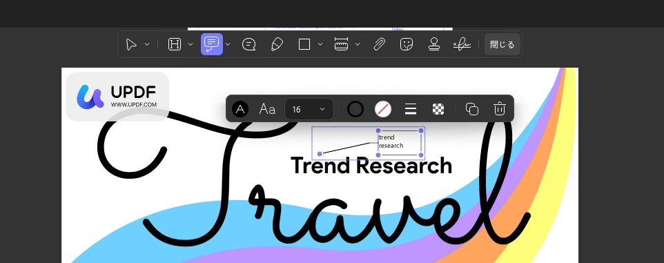Select the rectangle shape tool
The image size is (664, 263).
click(304, 44)
